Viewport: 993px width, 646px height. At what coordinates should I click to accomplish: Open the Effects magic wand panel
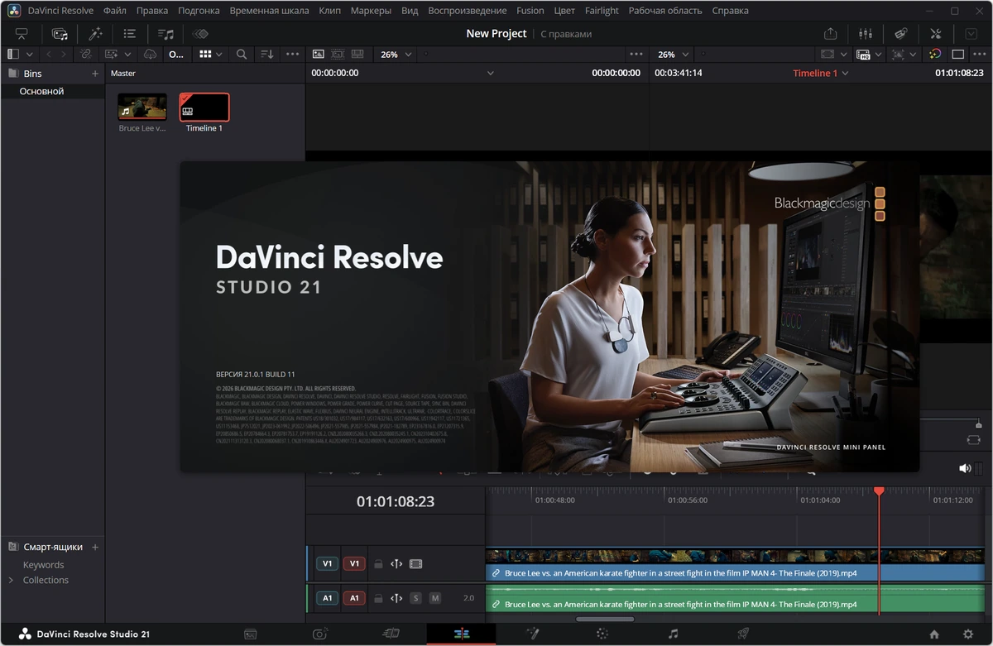[95, 34]
